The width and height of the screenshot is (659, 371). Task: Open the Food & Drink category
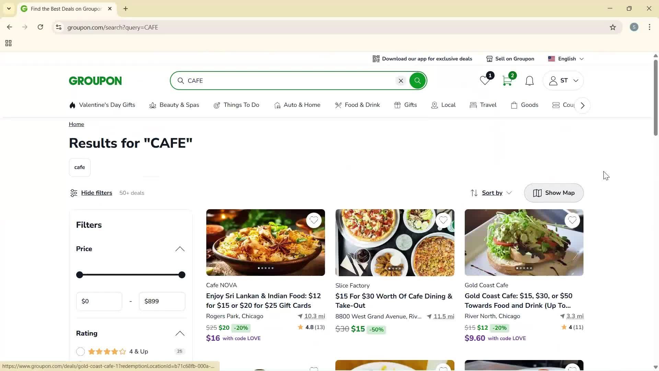pyautogui.click(x=357, y=105)
